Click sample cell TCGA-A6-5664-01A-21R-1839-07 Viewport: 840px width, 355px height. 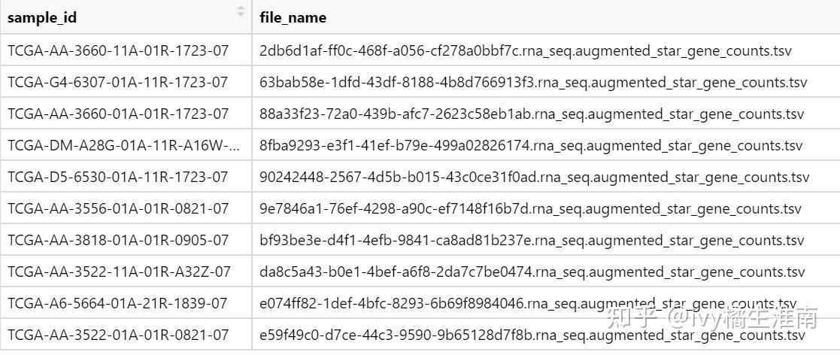coord(118,304)
